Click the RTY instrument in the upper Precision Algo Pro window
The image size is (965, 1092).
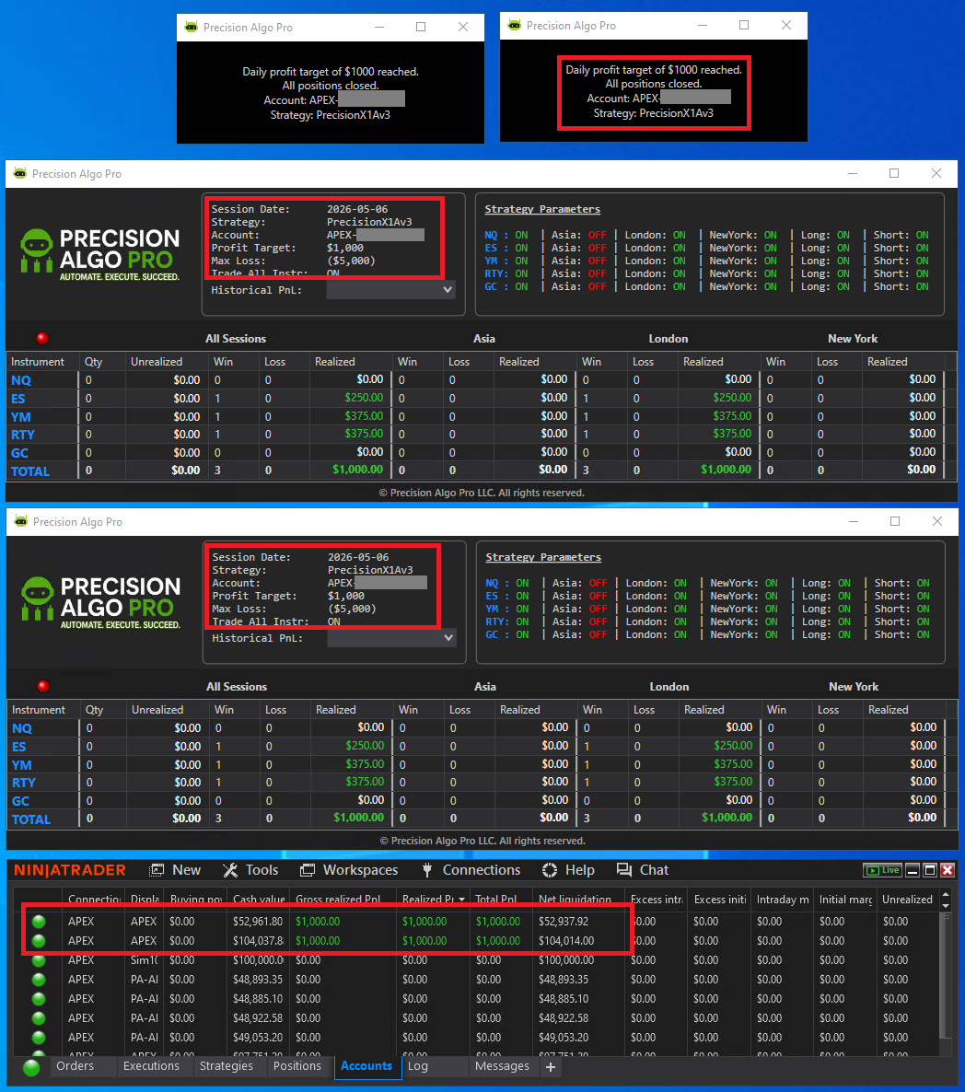(23, 435)
